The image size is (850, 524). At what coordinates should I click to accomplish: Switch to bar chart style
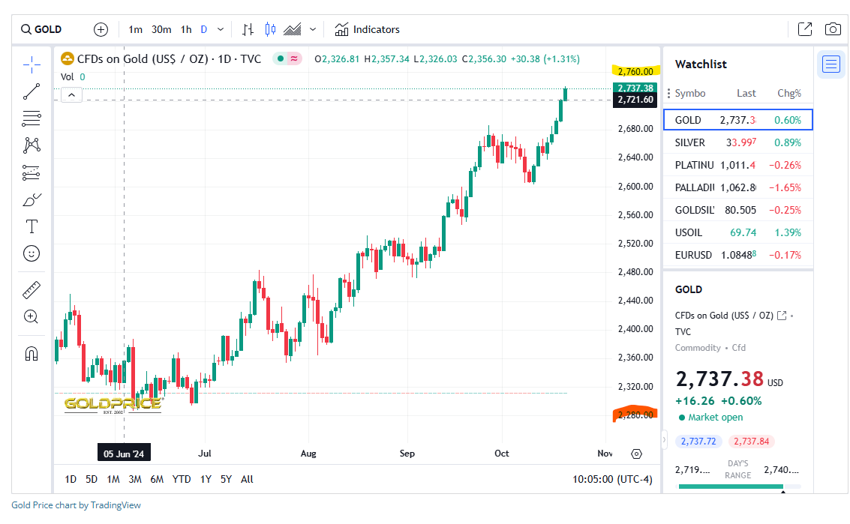[x=248, y=29]
